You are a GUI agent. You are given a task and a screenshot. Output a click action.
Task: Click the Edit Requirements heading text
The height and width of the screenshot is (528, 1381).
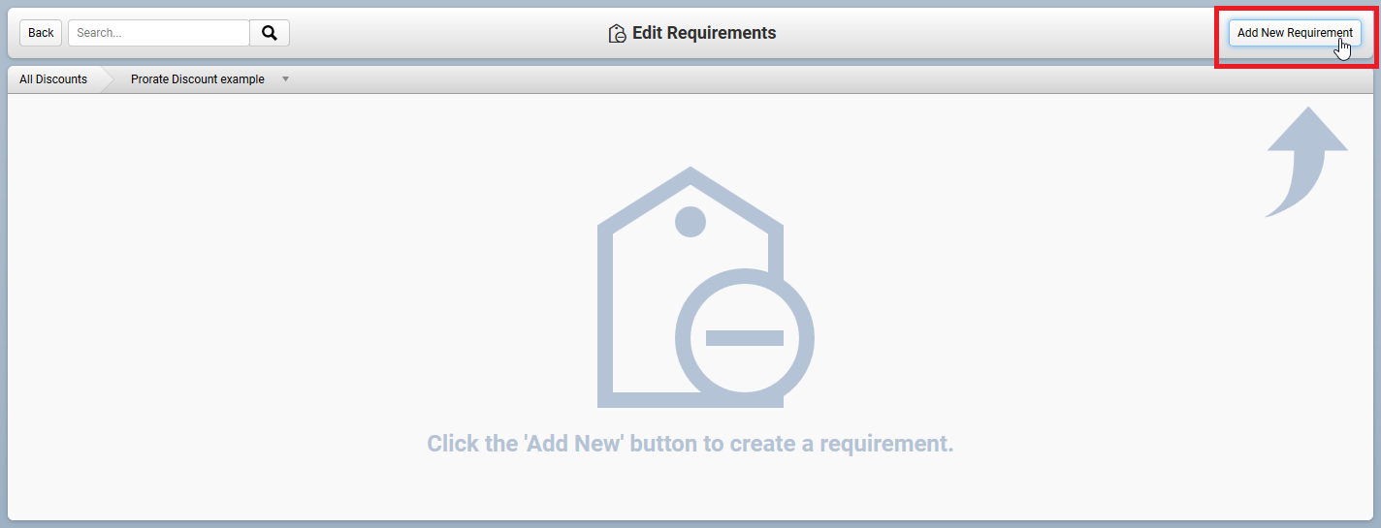(704, 33)
